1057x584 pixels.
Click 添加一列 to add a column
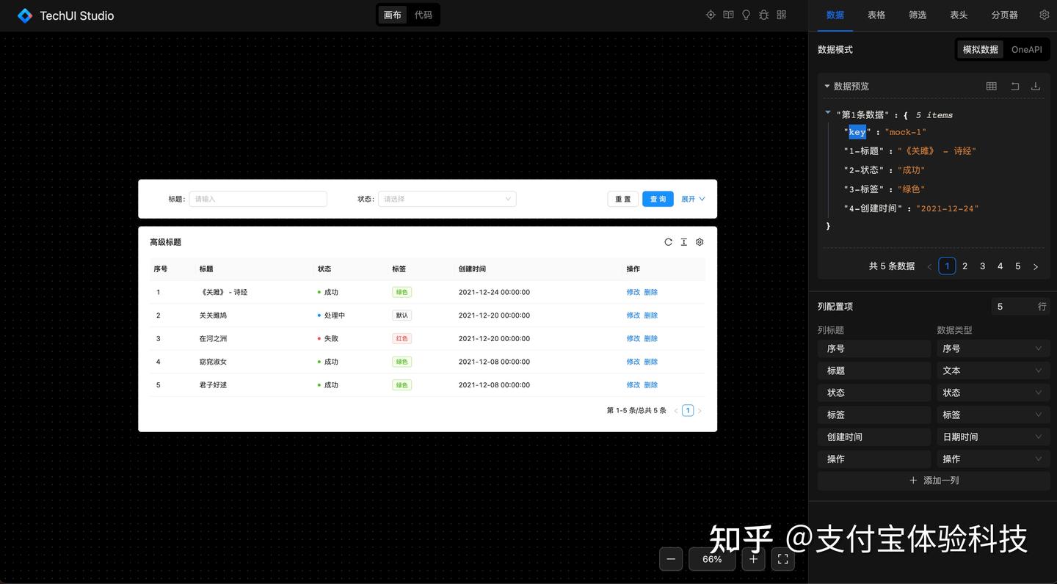(x=933, y=481)
